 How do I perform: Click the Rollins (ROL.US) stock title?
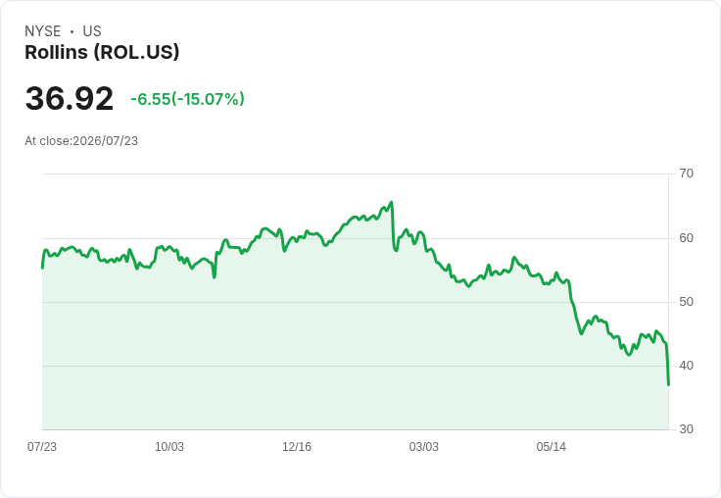click(102, 52)
